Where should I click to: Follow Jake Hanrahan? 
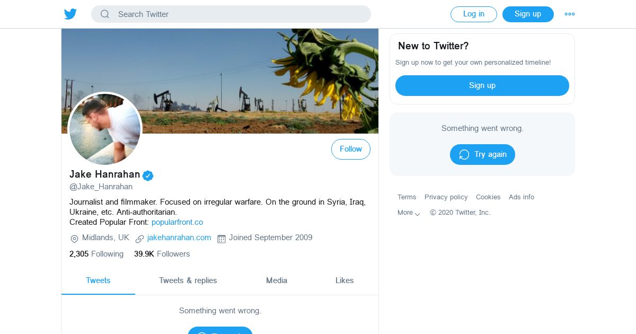click(x=350, y=150)
